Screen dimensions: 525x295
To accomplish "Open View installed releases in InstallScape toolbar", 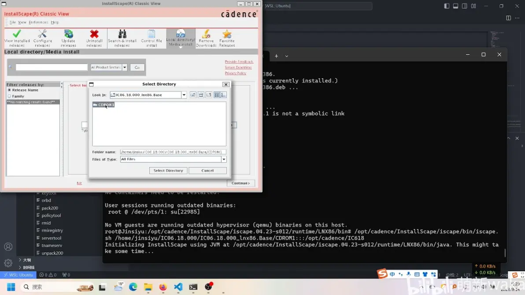I will point(17,38).
